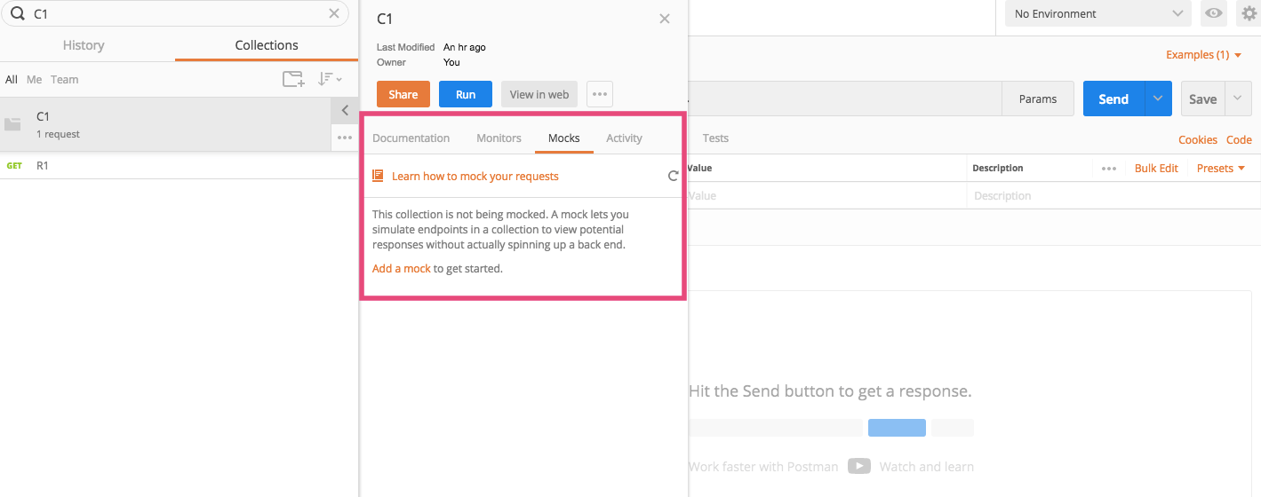This screenshot has width=1261, height=497.
Task: Select the Mocks tab
Action: [x=564, y=138]
